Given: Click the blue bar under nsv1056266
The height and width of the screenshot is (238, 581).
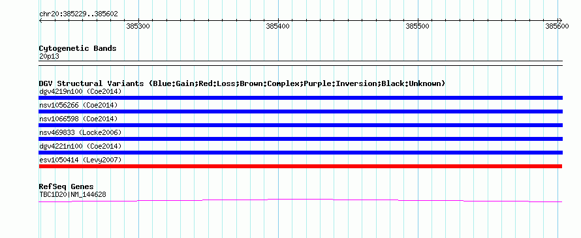Looking at the screenshot, I should click(x=300, y=112).
